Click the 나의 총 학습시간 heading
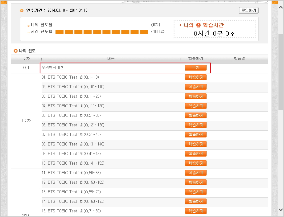Image resolution: width=284 pixels, height=217 pixels. 204,25
